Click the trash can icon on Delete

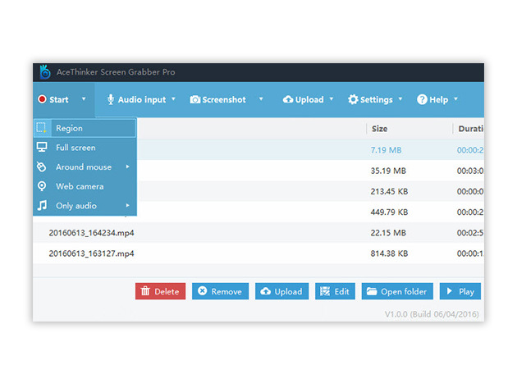tap(145, 291)
